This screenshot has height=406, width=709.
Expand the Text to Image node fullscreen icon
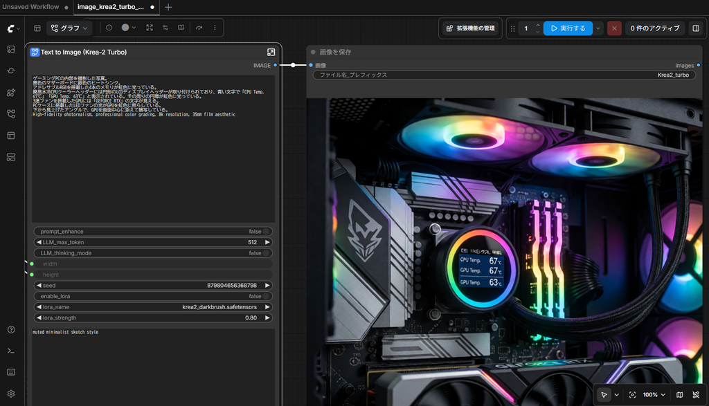tap(271, 52)
